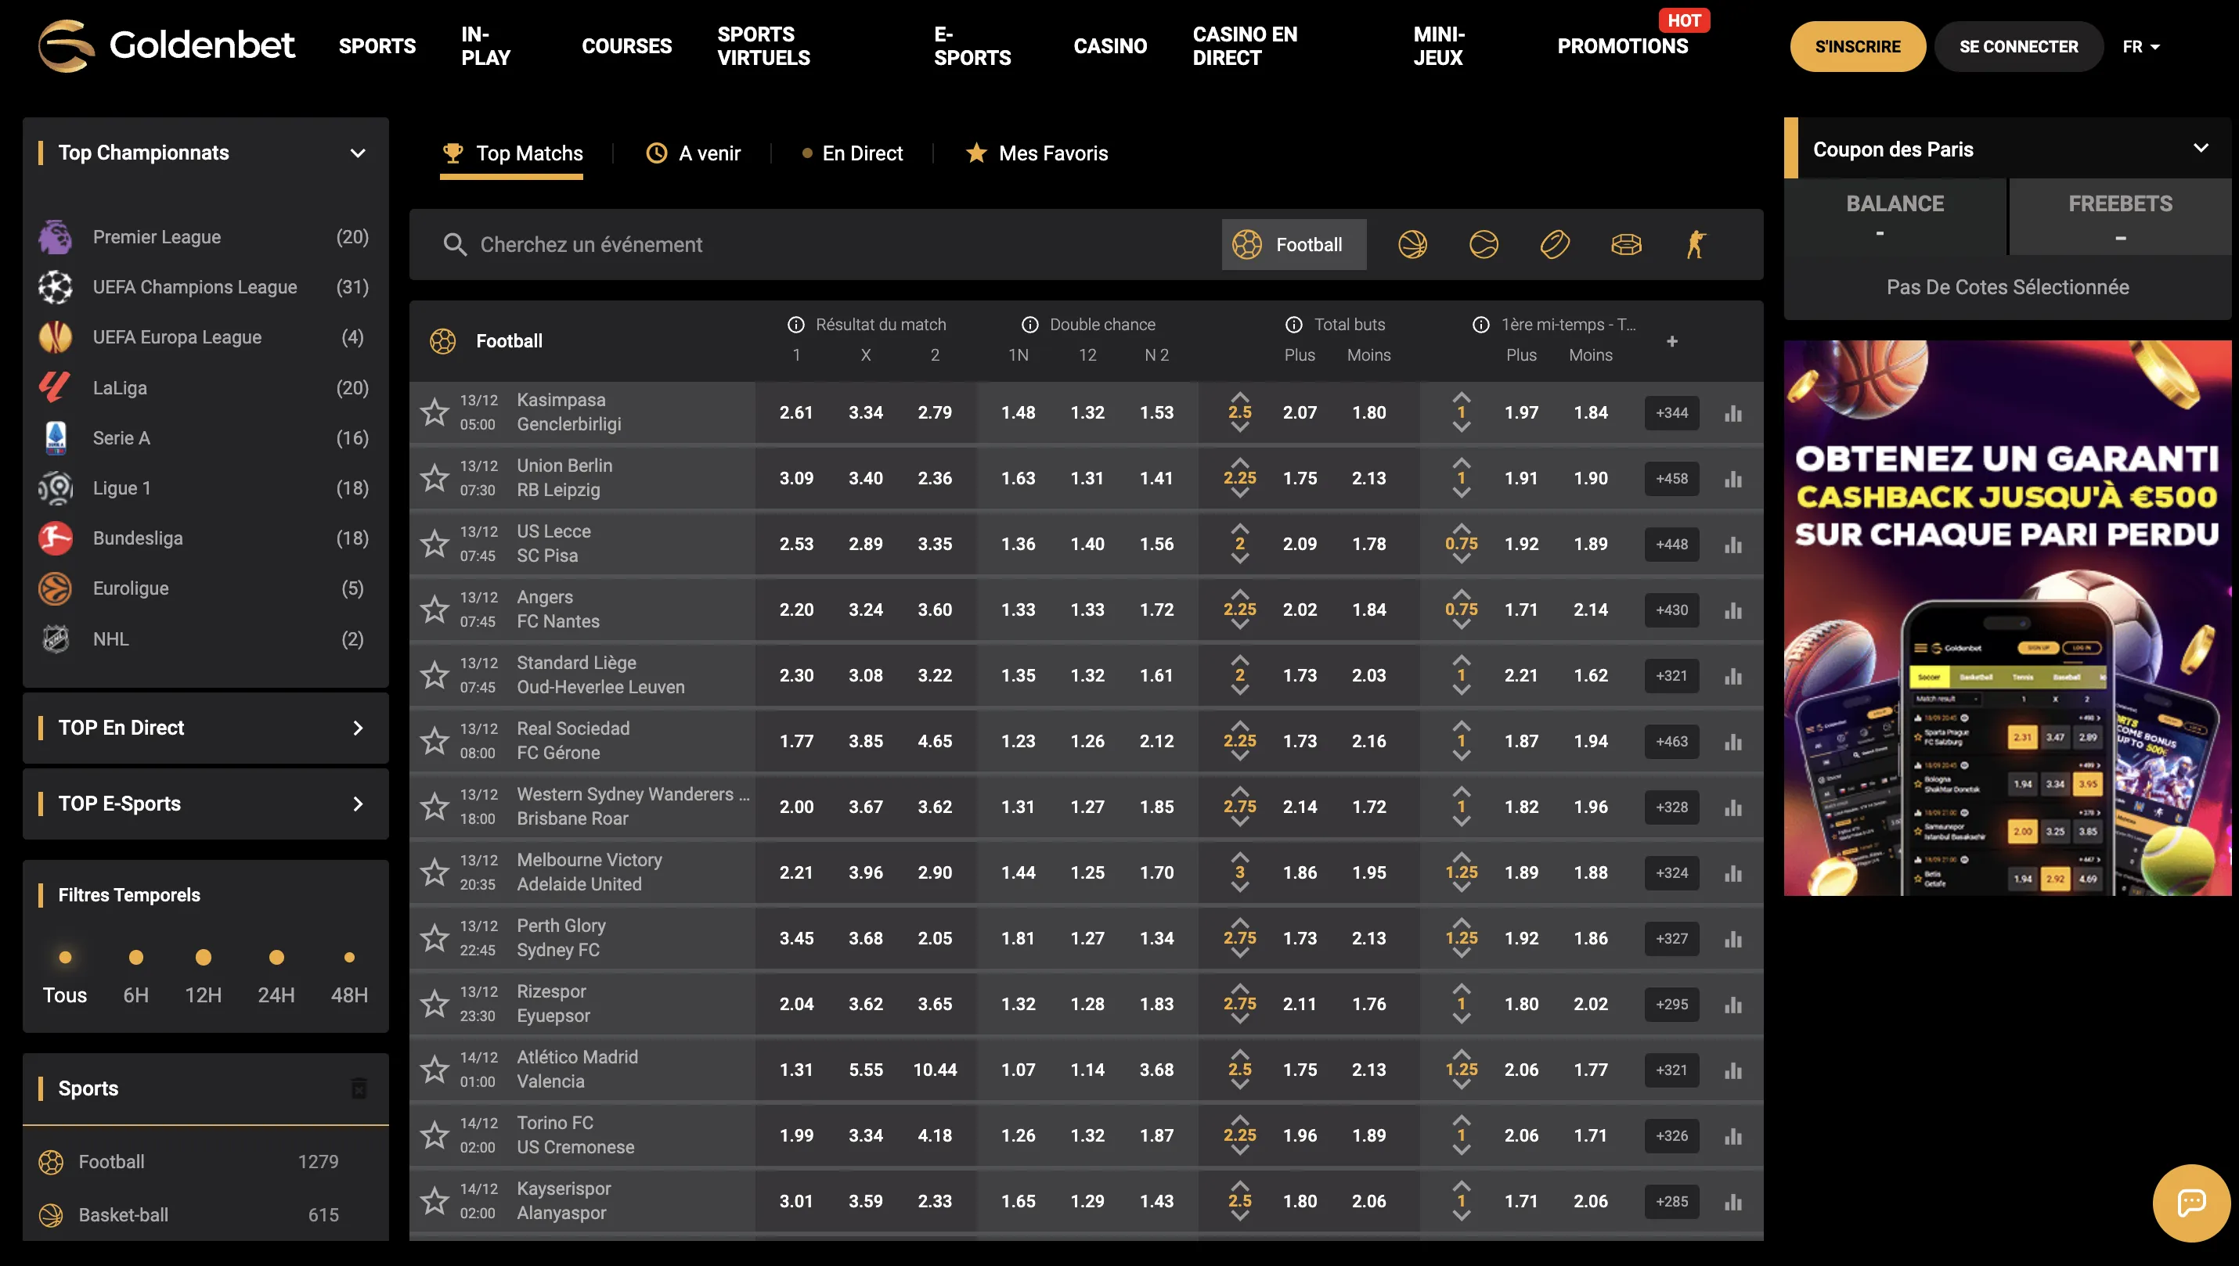Star the Atlético Madrid vs Valencia match
The width and height of the screenshot is (2239, 1266).
point(434,1069)
